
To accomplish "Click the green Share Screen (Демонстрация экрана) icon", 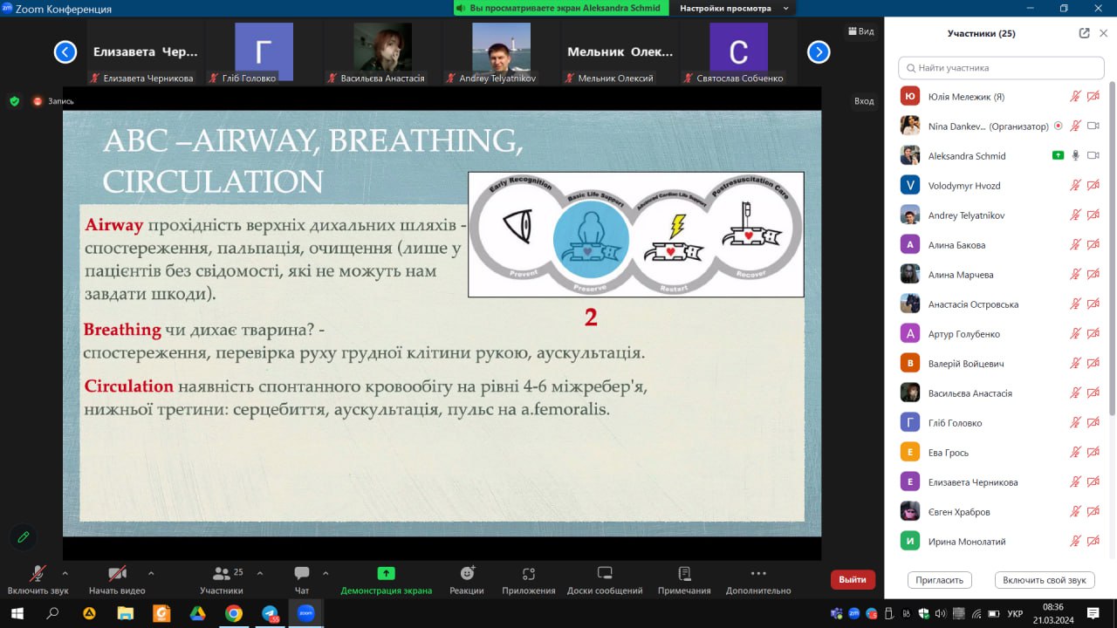I will (x=386, y=574).
